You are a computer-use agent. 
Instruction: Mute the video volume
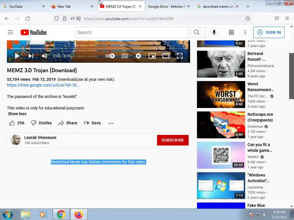click(x=45, y=56)
